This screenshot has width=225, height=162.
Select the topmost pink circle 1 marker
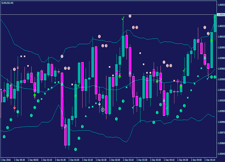tap(130, 16)
